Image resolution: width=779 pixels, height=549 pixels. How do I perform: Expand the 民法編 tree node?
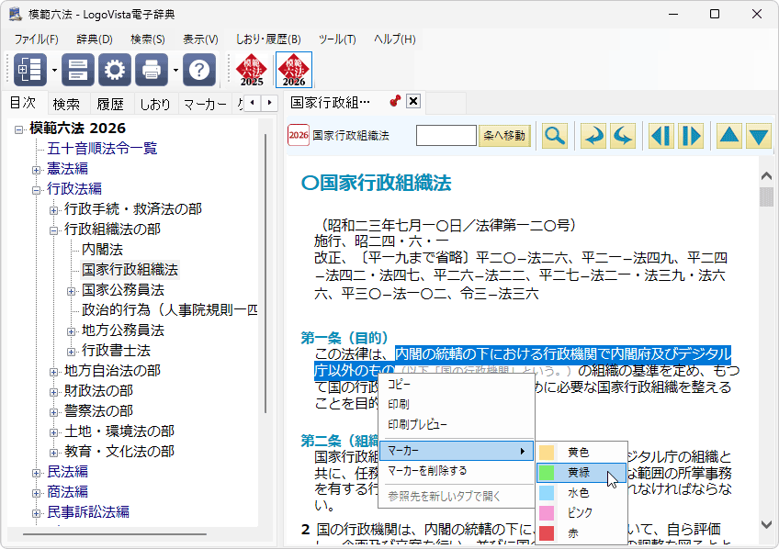point(37,472)
